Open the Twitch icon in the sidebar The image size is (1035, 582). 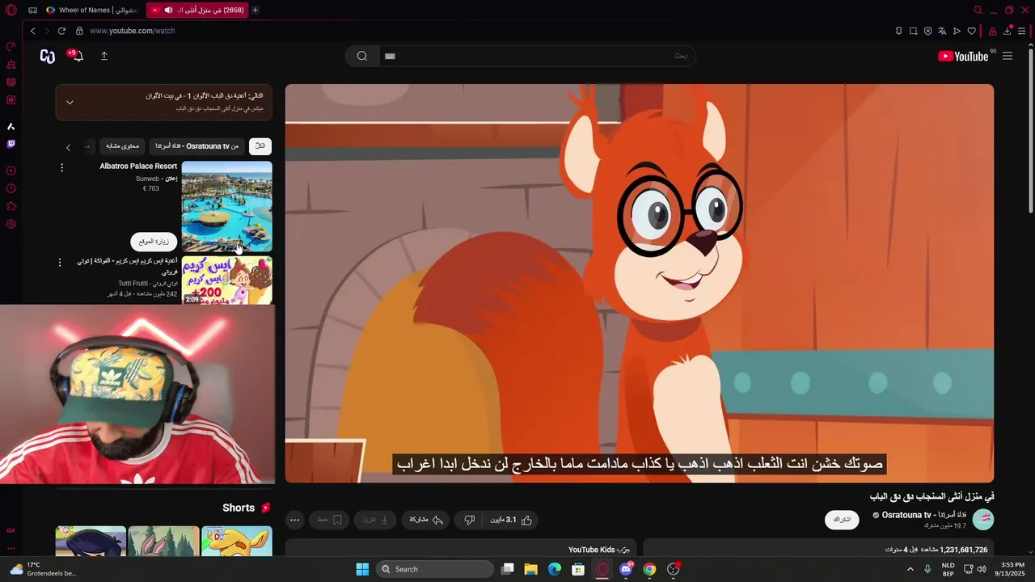pyautogui.click(x=11, y=144)
